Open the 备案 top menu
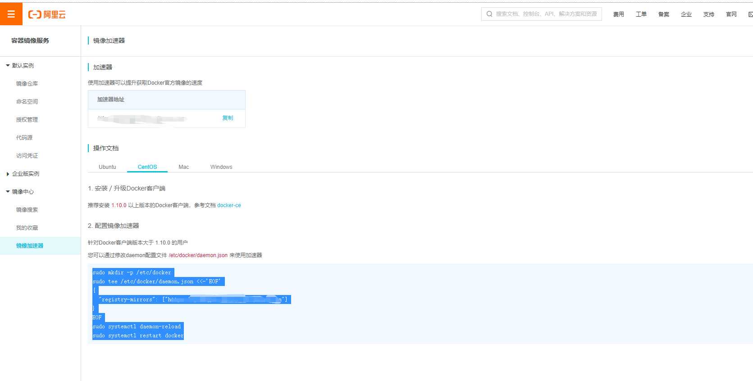753x381 pixels. 664,14
